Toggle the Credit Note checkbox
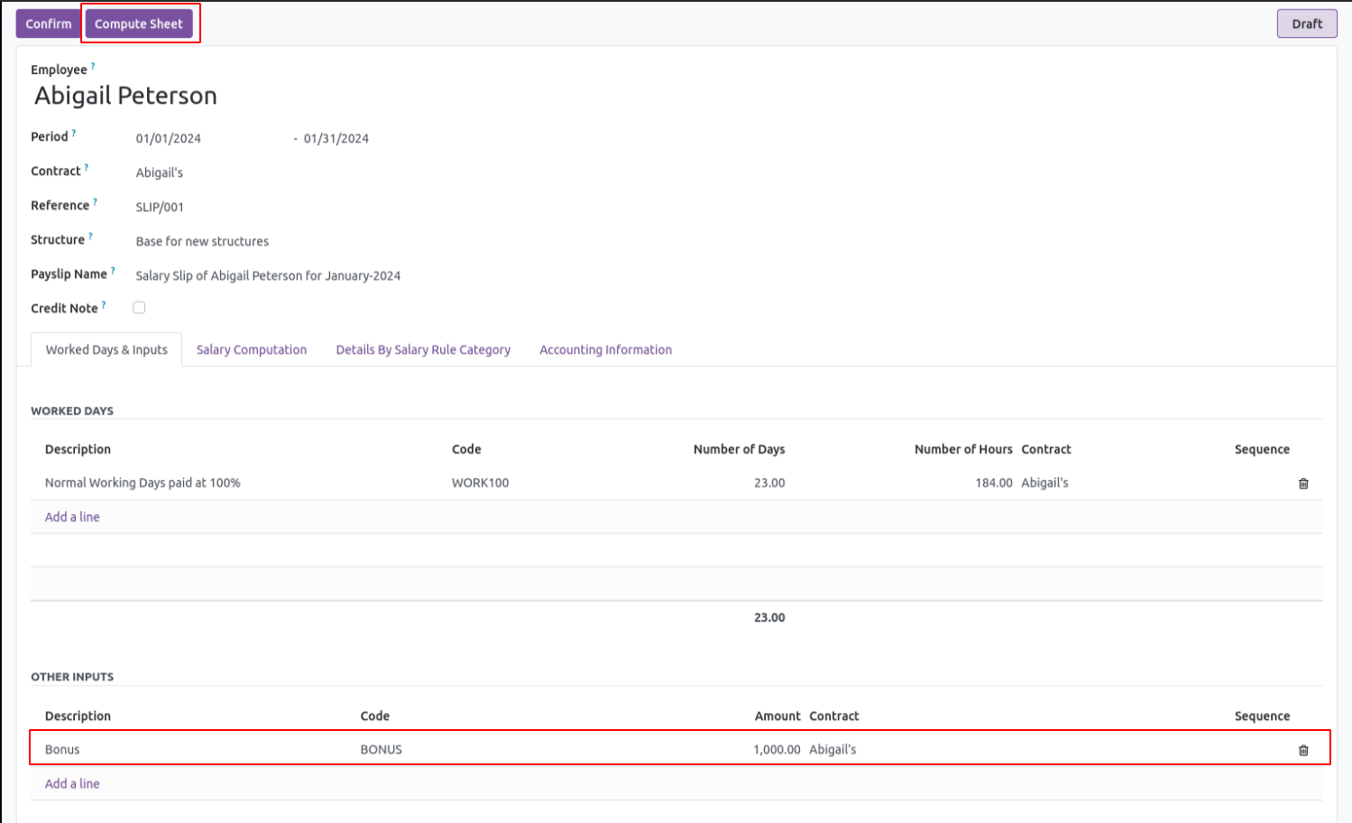The height and width of the screenshot is (823, 1352). coord(139,308)
